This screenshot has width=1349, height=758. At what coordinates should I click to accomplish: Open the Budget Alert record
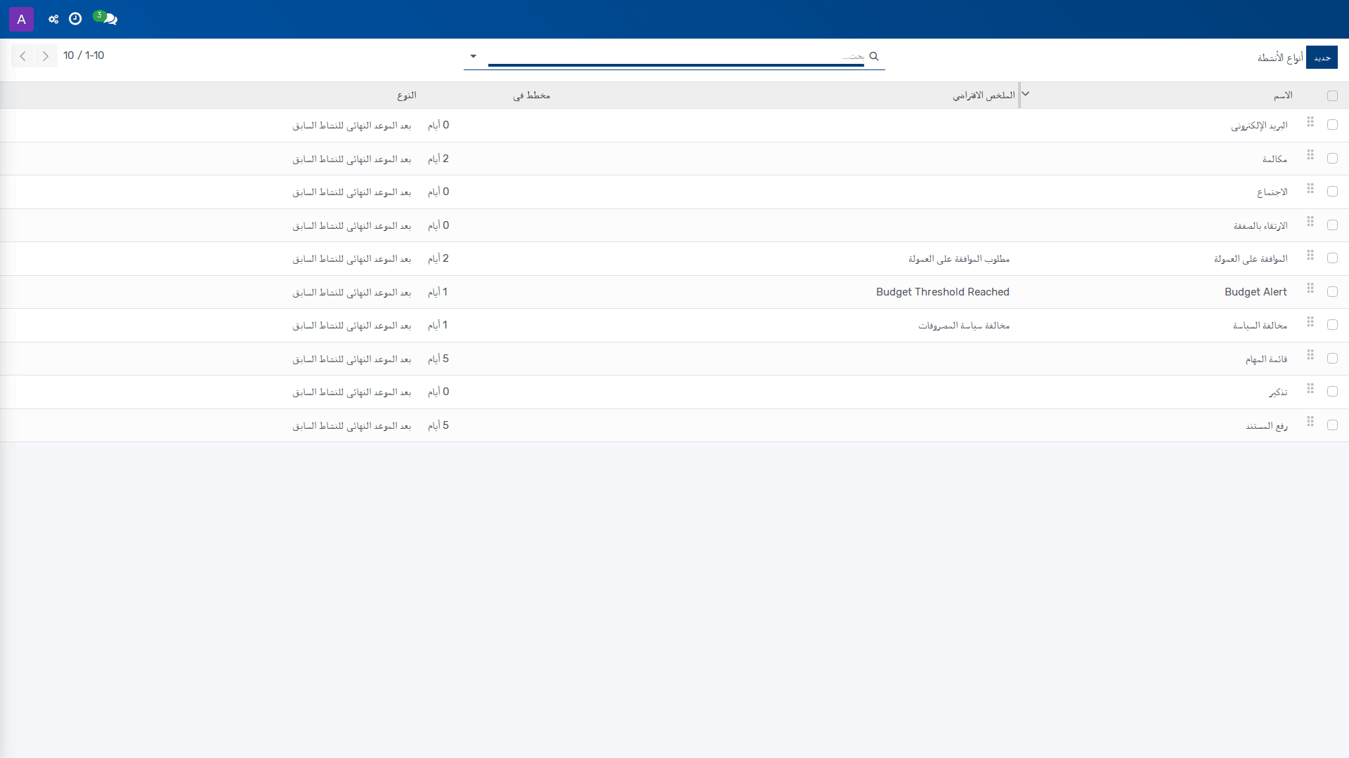(x=1256, y=292)
